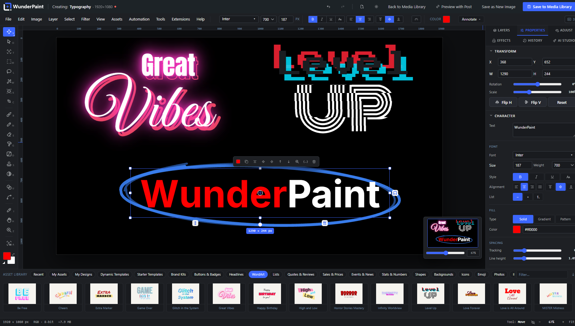Click the Undo arrow in header

click(x=328, y=7)
